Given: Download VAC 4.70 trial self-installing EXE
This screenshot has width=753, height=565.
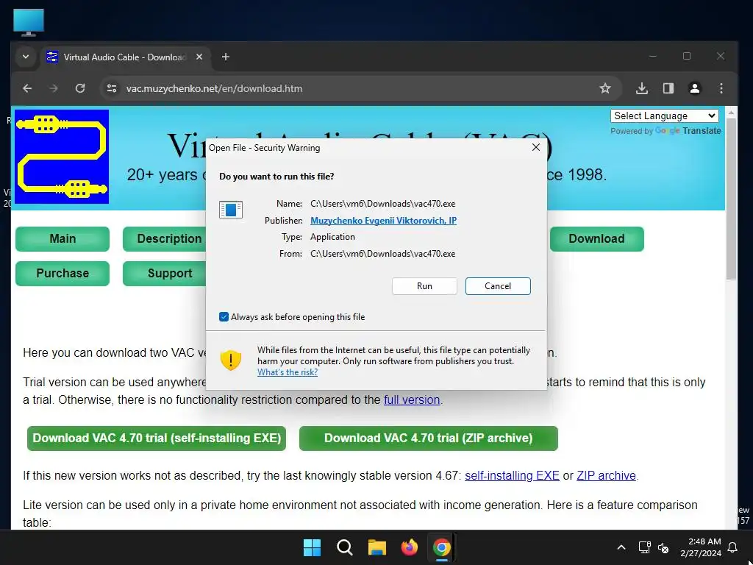Looking at the screenshot, I should 157,438.
